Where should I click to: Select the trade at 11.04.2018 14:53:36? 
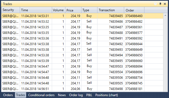[x=82, y=38]
